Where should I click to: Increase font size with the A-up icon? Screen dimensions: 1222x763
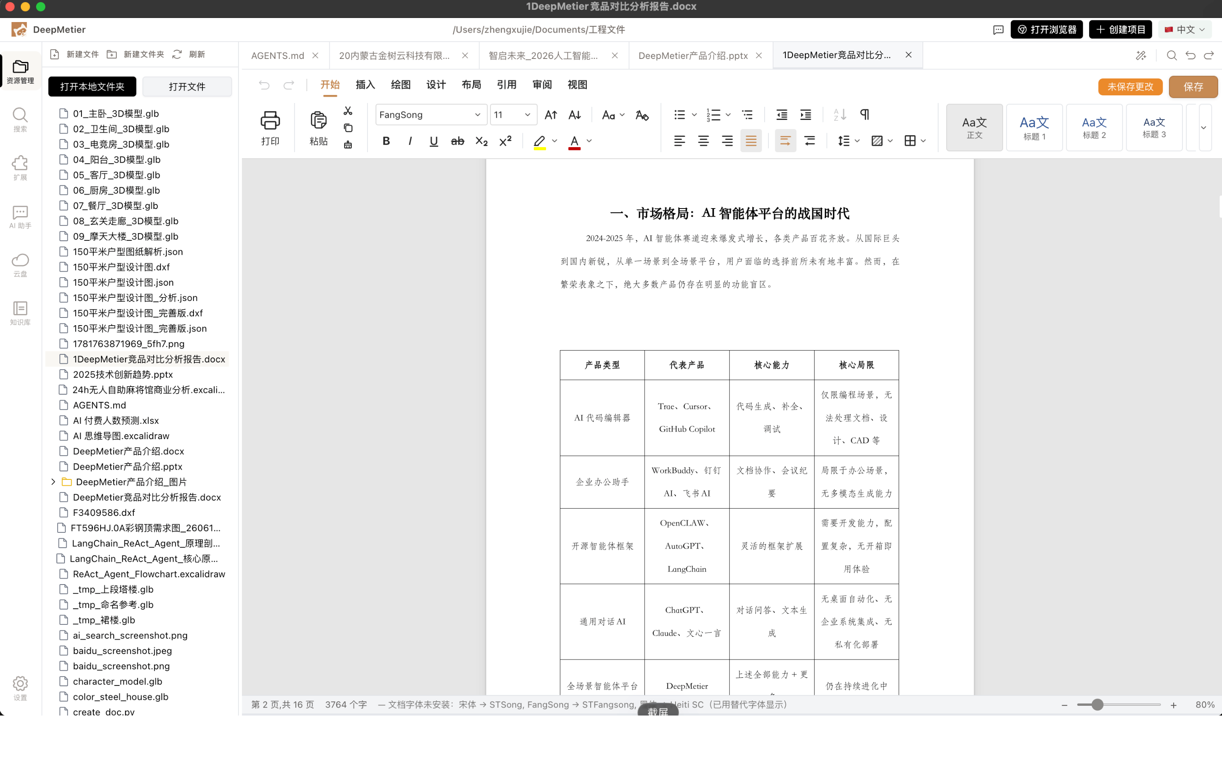click(x=551, y=115)
